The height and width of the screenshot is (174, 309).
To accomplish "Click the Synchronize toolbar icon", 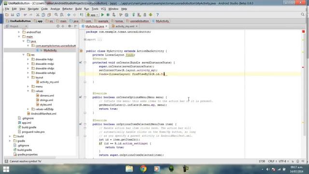I will [x=18, y=15].
